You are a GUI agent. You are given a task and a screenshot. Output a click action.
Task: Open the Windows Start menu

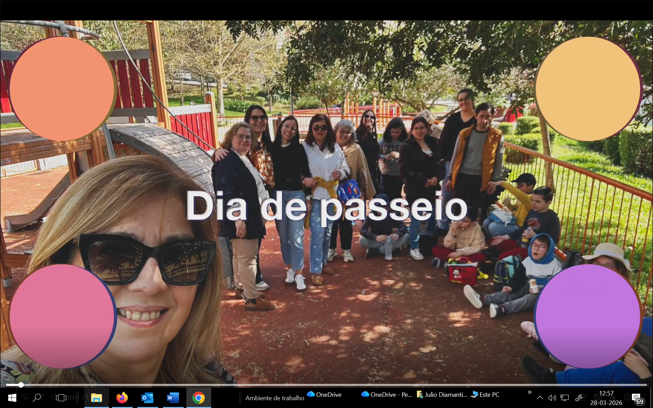pos(12,397)
